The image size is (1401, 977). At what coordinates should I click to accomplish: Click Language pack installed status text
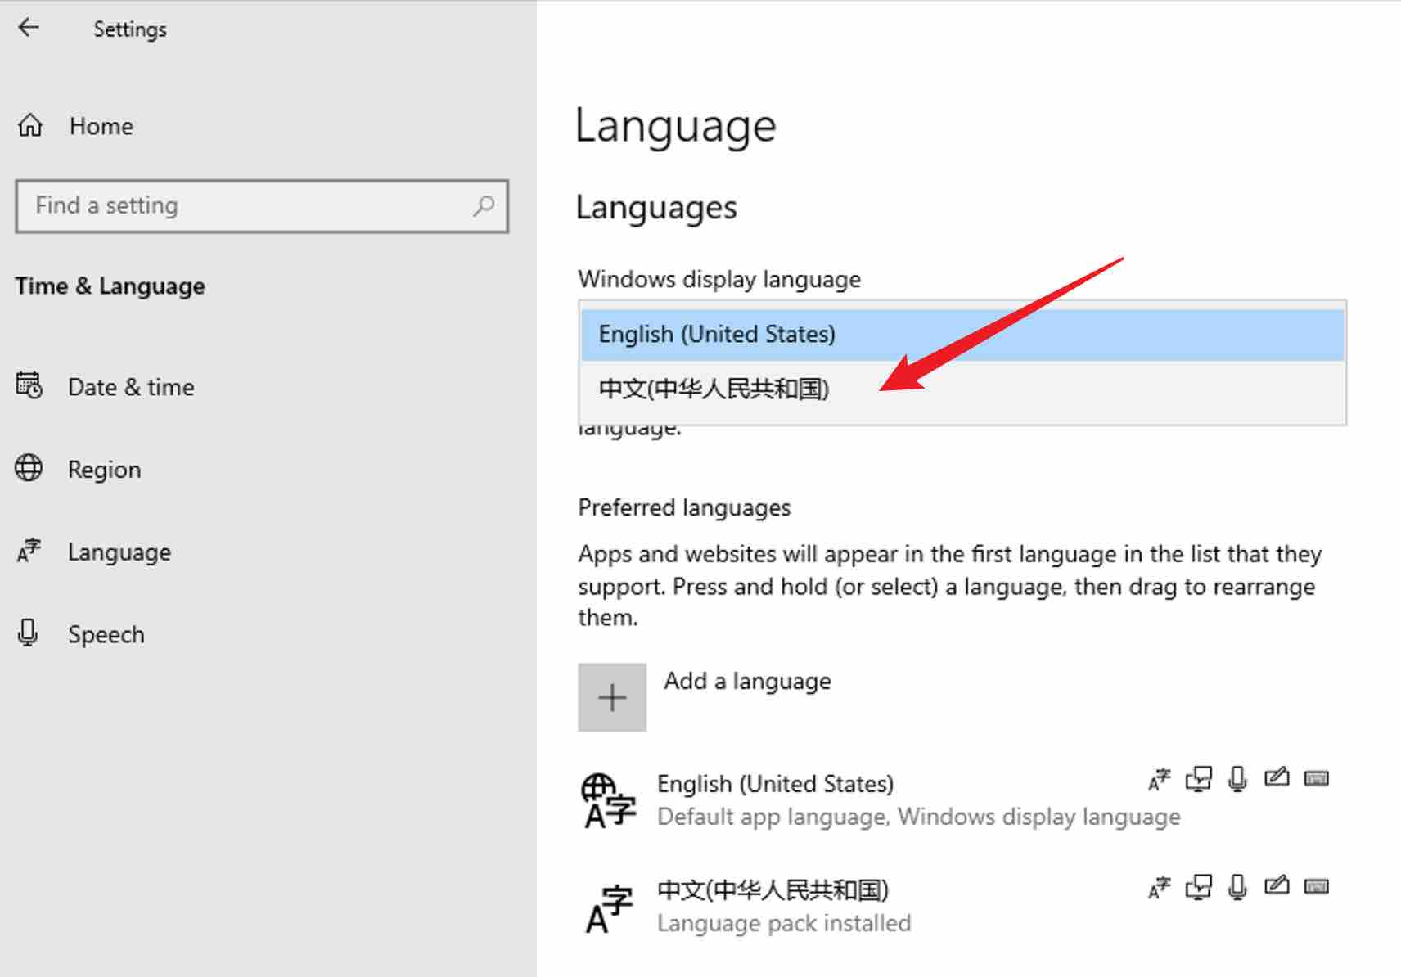784,923
